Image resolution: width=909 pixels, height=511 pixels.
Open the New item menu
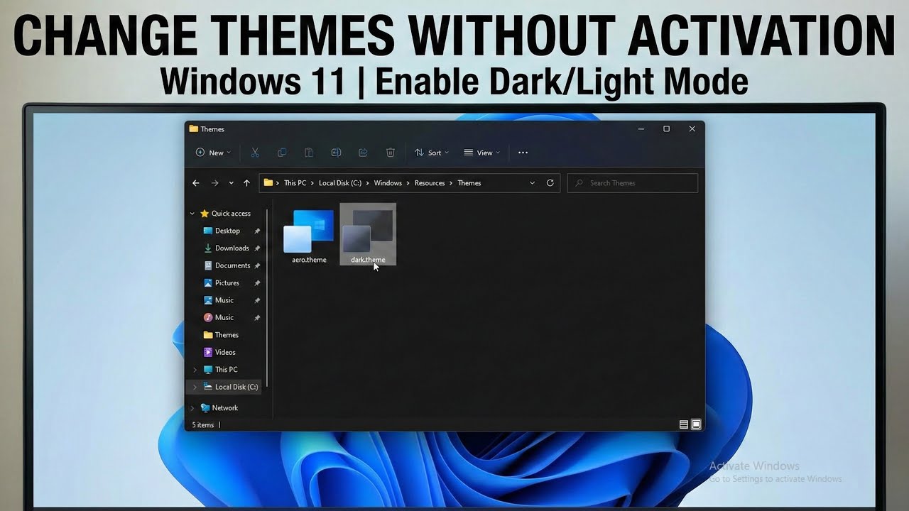[213, 153]
